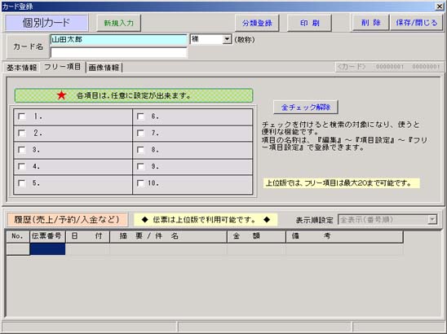The height and width of the screenshot is (334, 447).
Task: Open the 表示順設定 dropdown
Action: [x=432, y=219]
